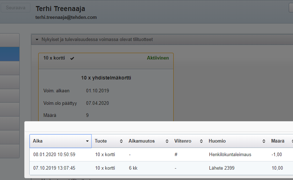Click the sort icon in the Huomio column
The width and height of the screenshot is (293, 180).
point(264,141)
